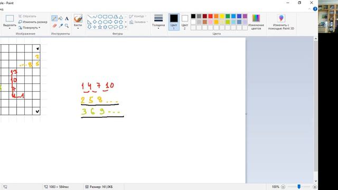Pick the orange color swatch
The height and width of the screenshot is (190, 338).
tap(216, 16)
